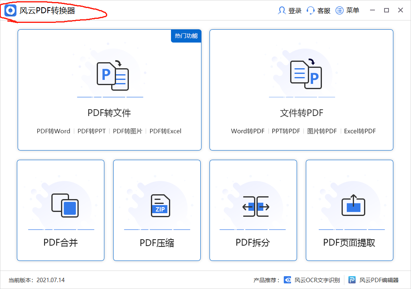Choose PDF转PPT option
Screen dimensions: 411x289
click(x=92, y=131)
